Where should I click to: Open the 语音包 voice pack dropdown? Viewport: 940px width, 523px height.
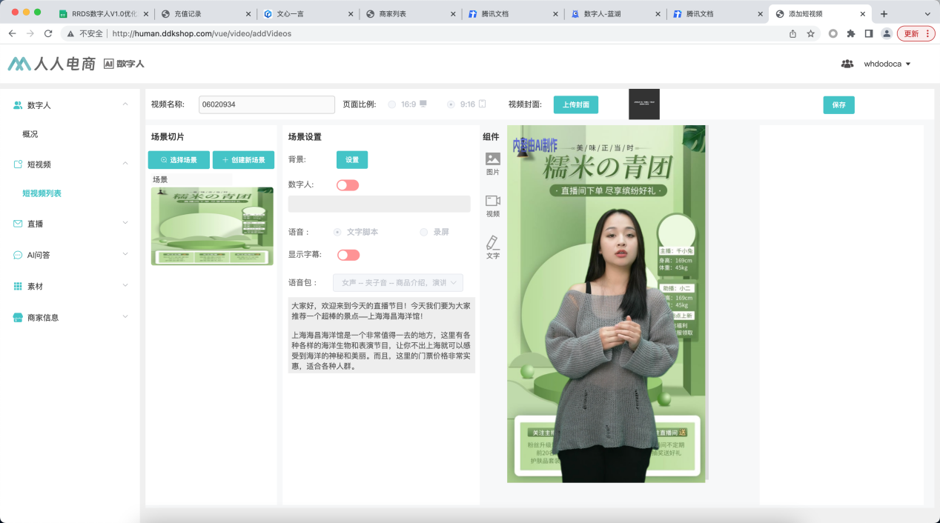pyautogui.click(x=399, y=283)
